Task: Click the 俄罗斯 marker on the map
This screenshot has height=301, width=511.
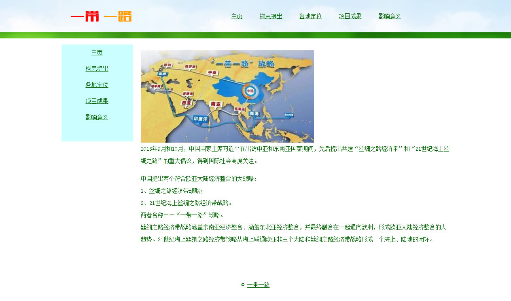Action: pos(190,66)
